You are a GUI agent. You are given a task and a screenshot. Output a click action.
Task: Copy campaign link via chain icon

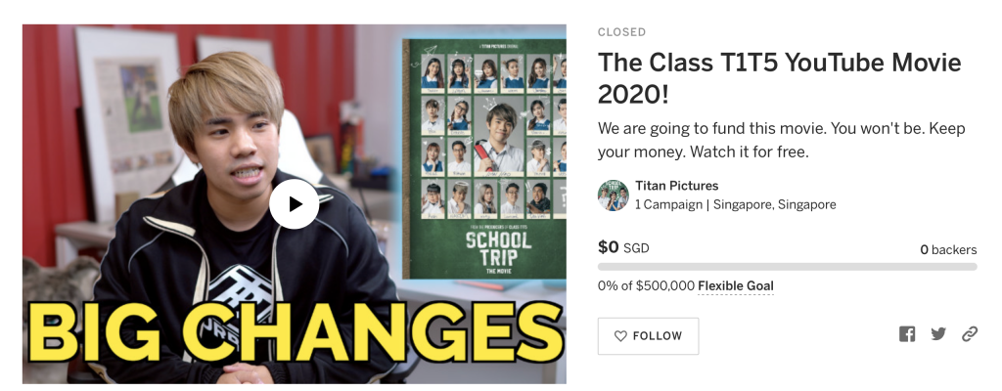pyautogui.click(x=970, y=334)
